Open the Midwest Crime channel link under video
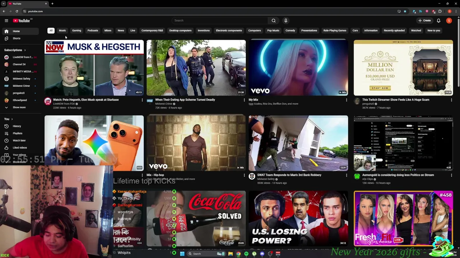The width and height of the screenshot is (460, 258). [x=164, y=104]
